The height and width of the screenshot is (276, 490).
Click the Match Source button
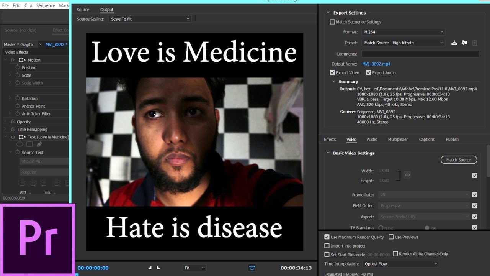(x=459, y=160)
